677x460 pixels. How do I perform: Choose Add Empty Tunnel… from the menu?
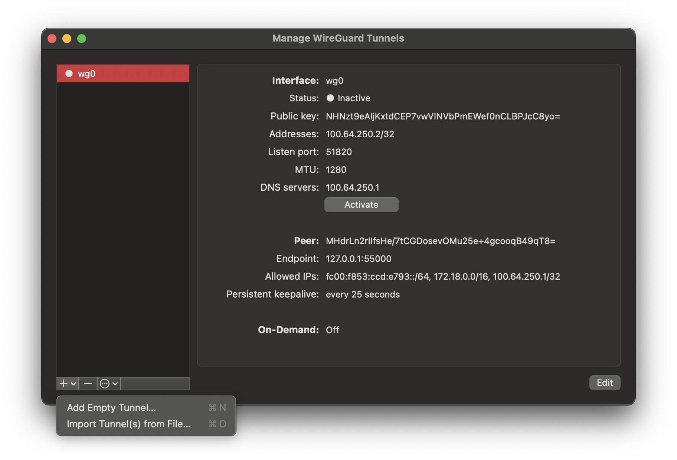coord(146,408)
